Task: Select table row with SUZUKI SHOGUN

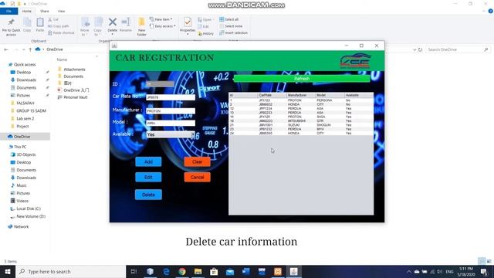Action: pos(301,125)
